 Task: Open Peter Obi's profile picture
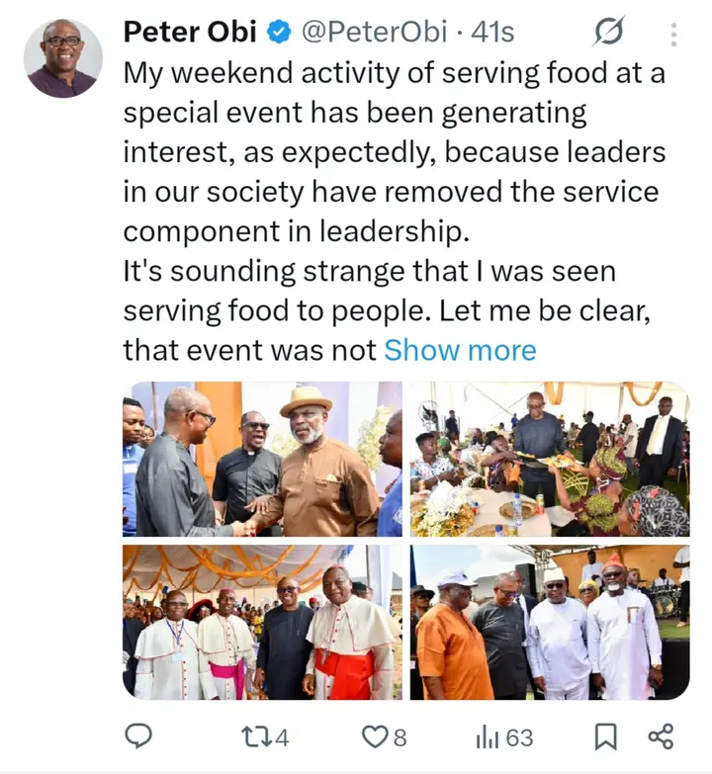coord(63,57)
